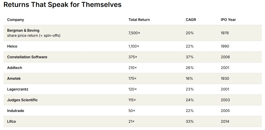
Task: Click the Lagercrantz company name
Action: [18, 89]
